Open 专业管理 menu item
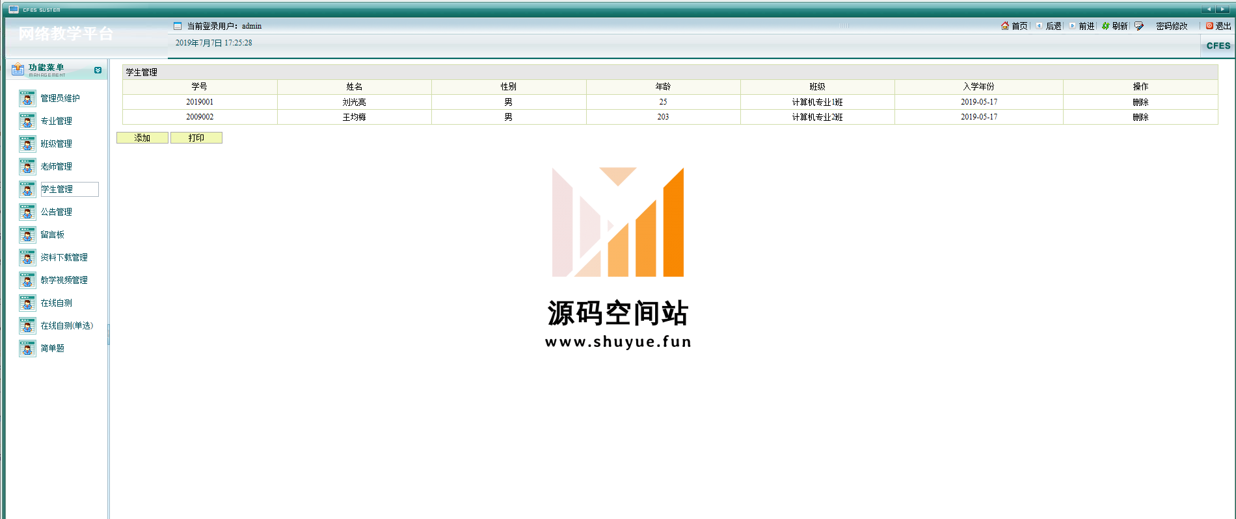 point(57,121)
